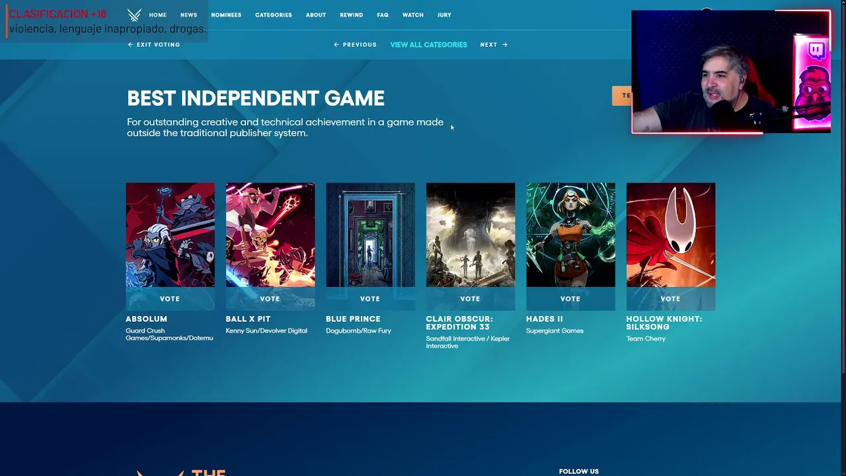Click Hades II cover art thumbnail

point(570,235)
